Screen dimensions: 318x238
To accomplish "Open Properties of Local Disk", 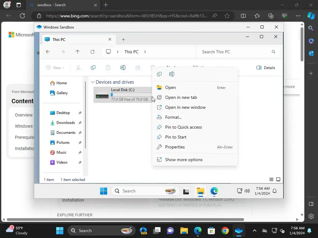I will pyautogui.click(x=195, y=147).
